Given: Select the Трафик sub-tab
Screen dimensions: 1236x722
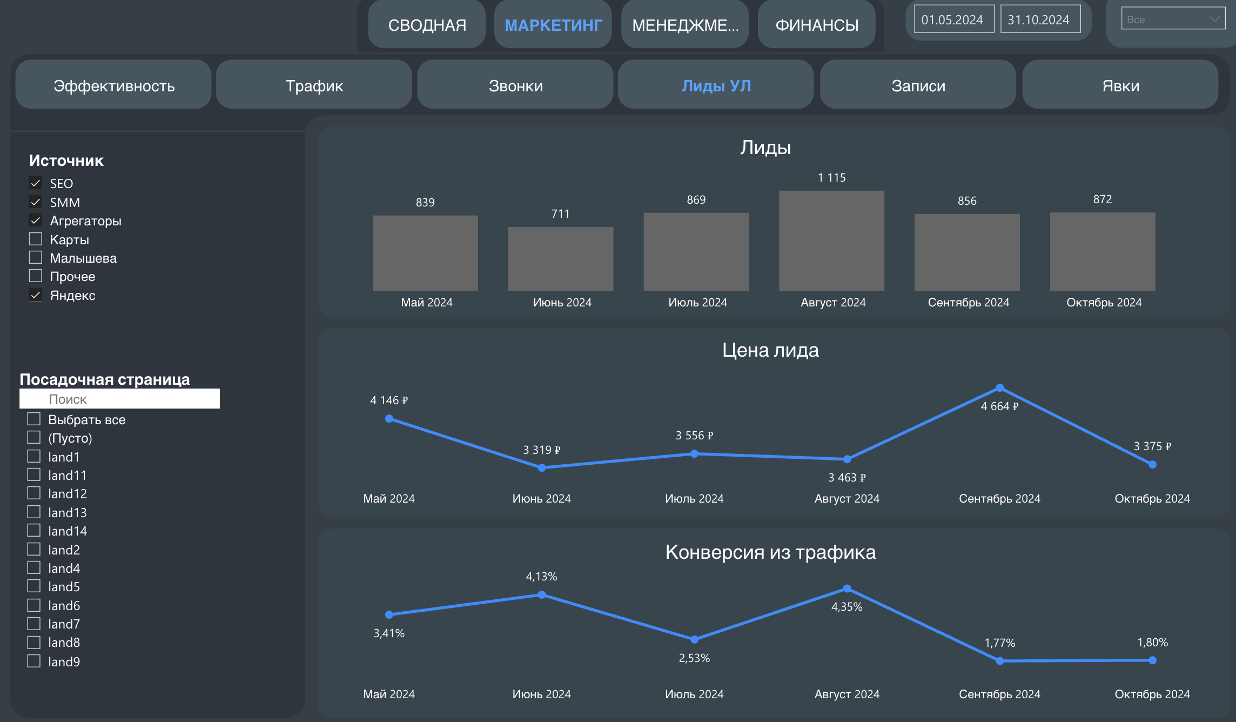Looking at the screenshot, I should (x=314, y=85).
